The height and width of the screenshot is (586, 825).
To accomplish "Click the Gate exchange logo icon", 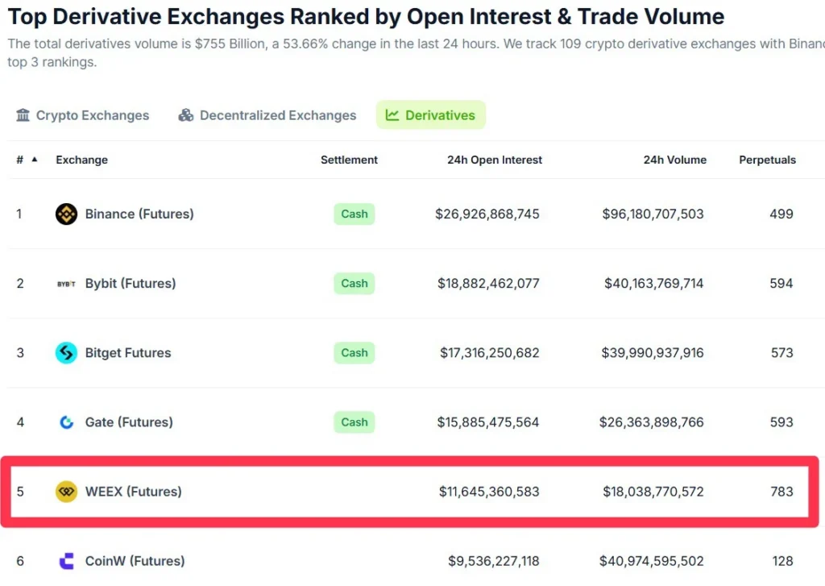I will (66, 422).
